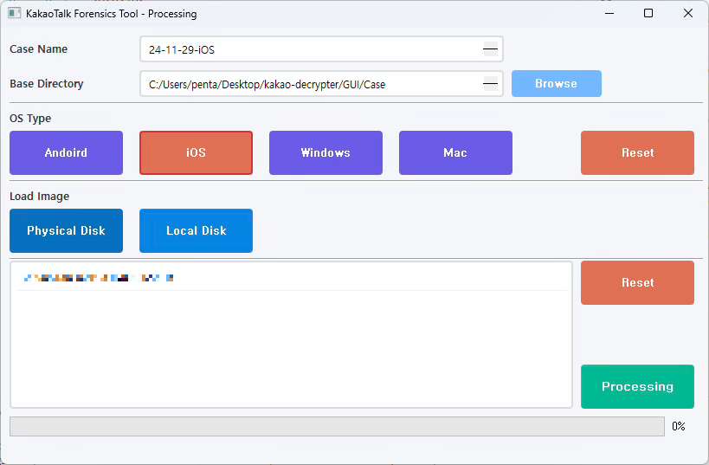Close the KakaoTalk Forensics Tool window

pos(687,13)
